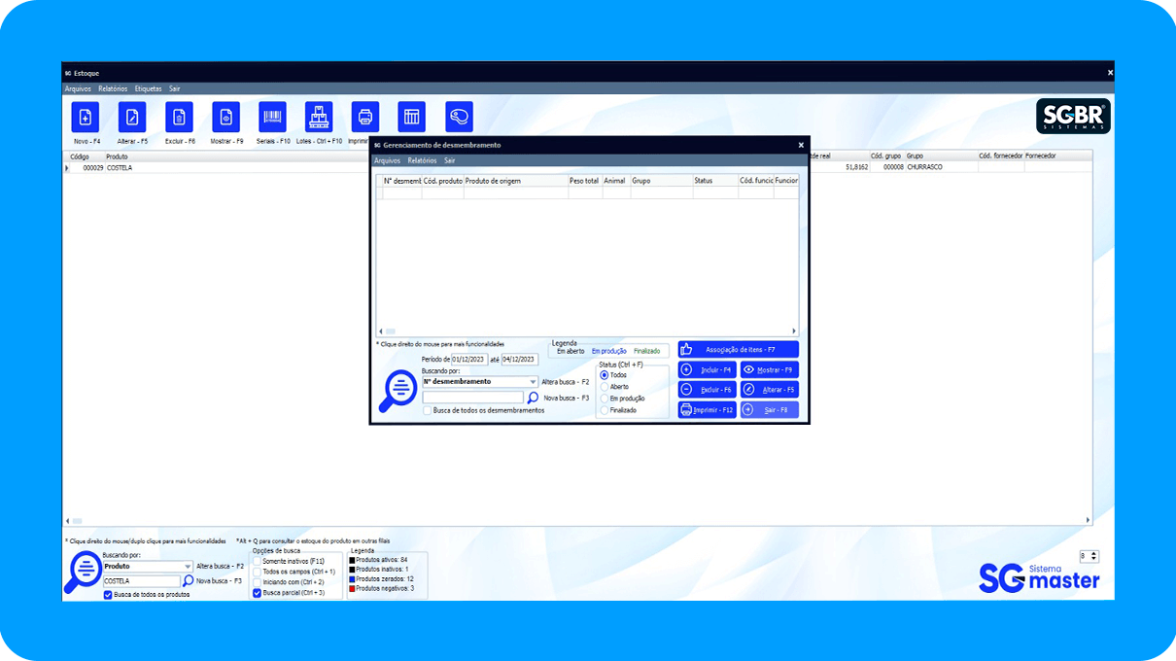
Task: Click the Novo - F4 toolbar icon
Action: [86, 117]
